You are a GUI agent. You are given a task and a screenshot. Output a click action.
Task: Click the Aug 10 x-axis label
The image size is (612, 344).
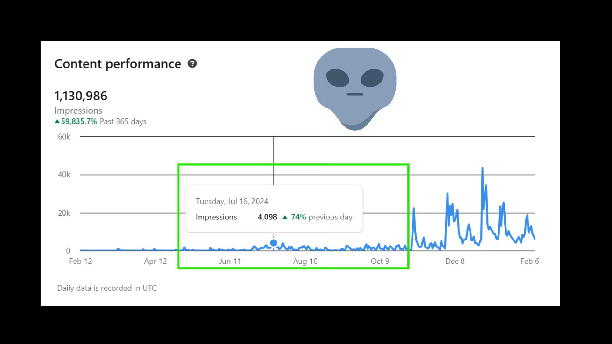tap(305, 261)
